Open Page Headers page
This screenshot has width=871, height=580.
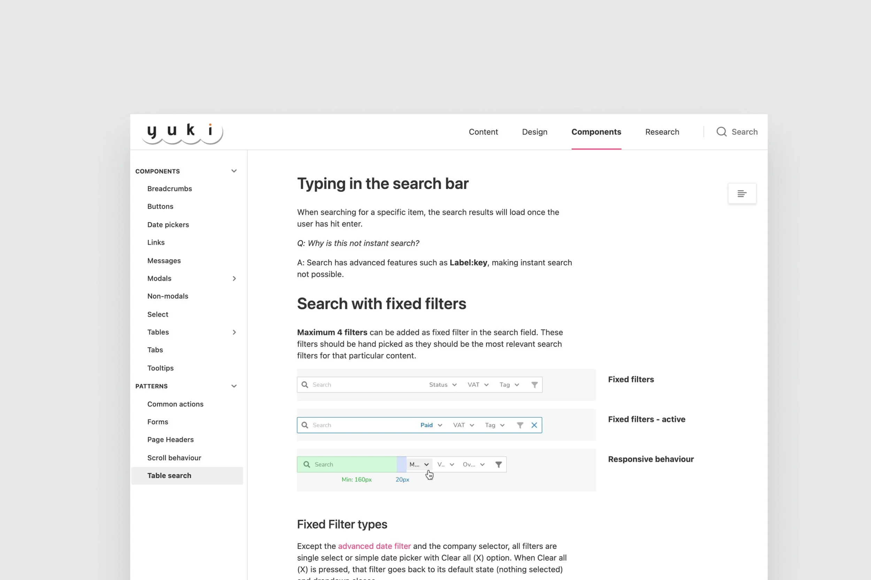pos(170,440)
